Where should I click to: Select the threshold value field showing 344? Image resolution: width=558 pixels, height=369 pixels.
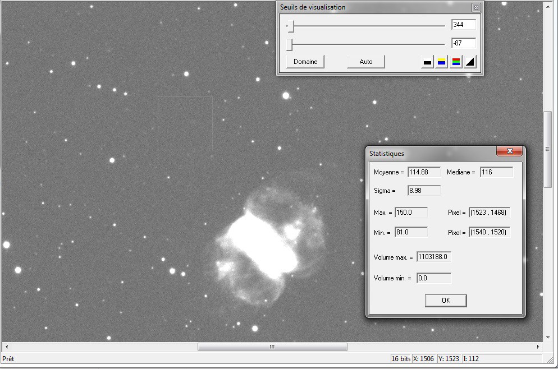463,24
